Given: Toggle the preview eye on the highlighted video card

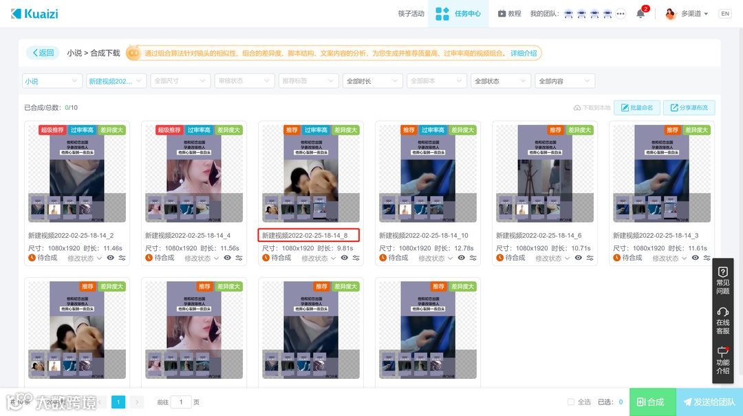Looking at the screenshot, I should pyautogui.click(x=345, y=259).
